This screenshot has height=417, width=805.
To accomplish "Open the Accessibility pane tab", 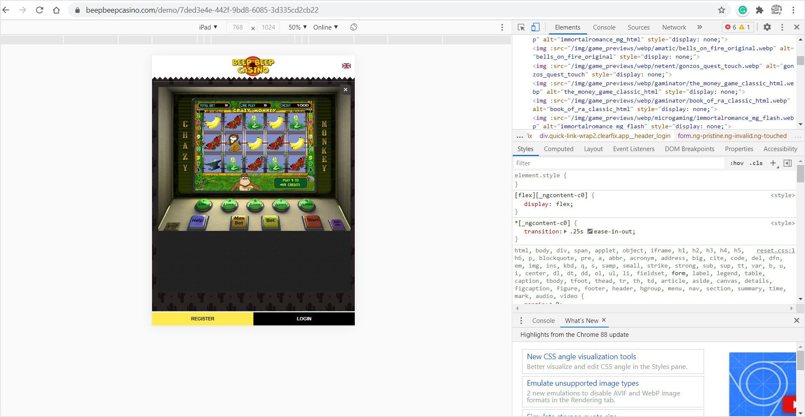I will pos(780,149).
